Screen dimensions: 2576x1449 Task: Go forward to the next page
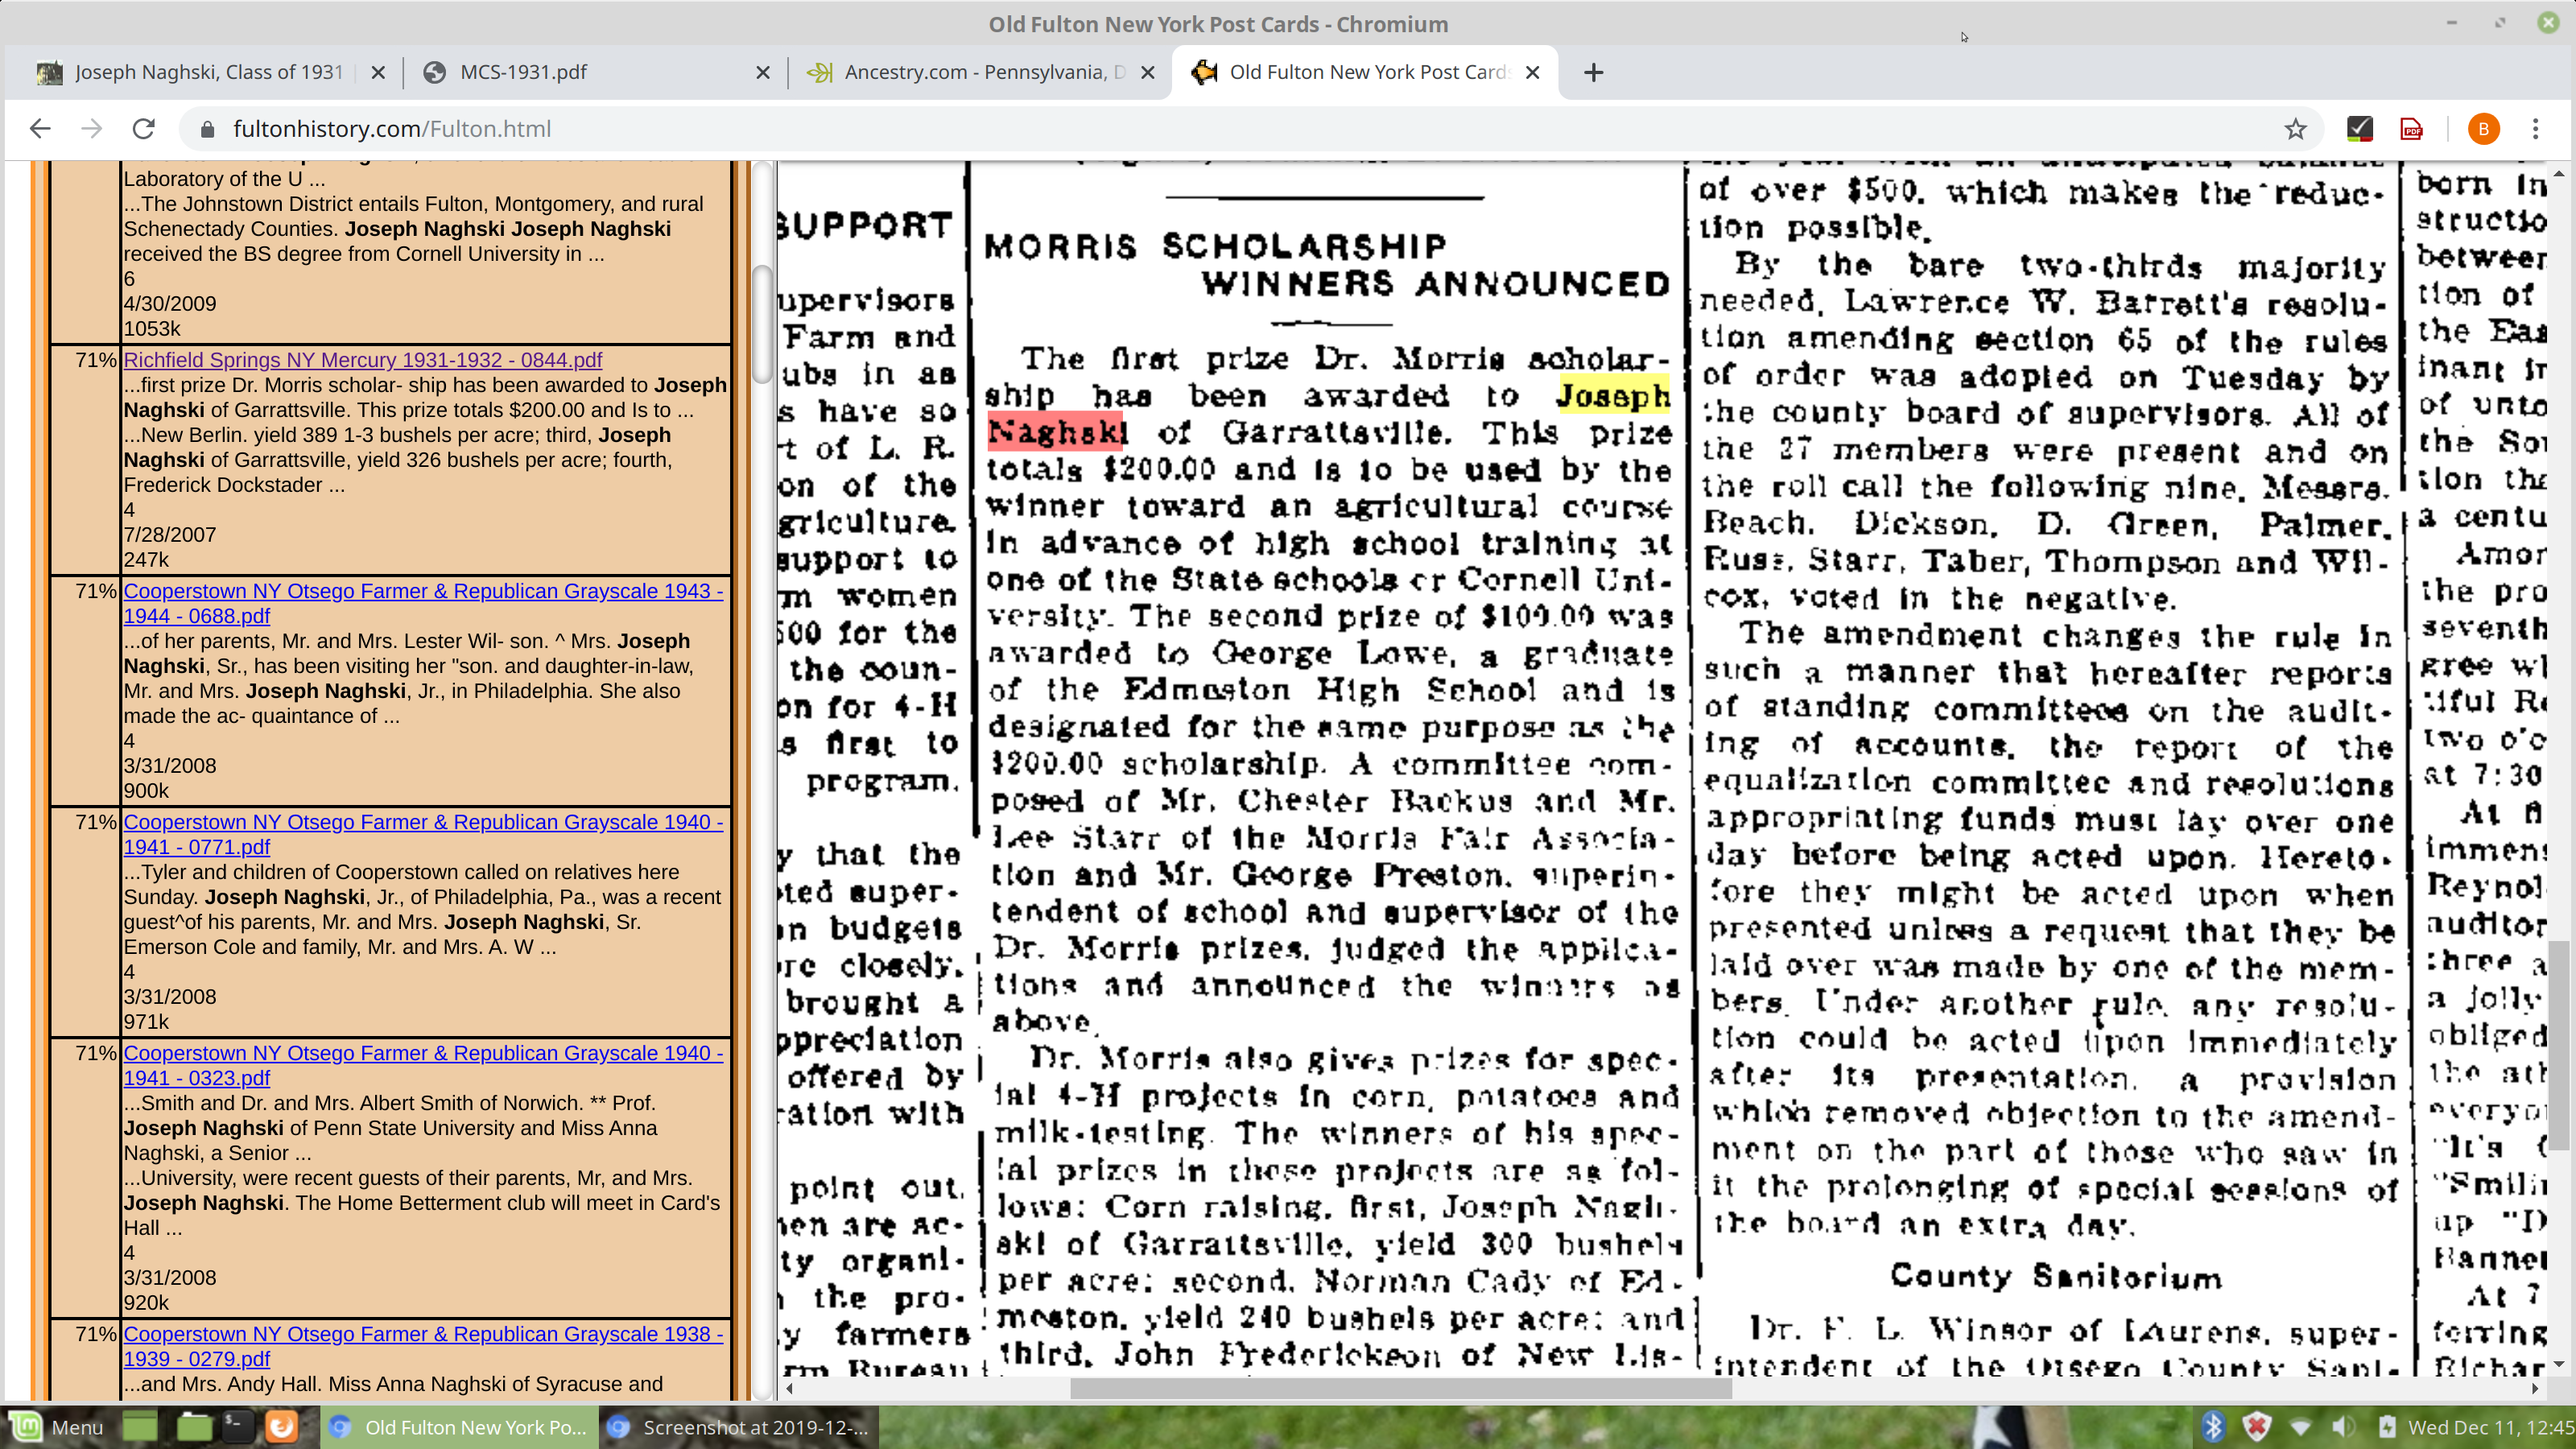(x=92, y=129)
